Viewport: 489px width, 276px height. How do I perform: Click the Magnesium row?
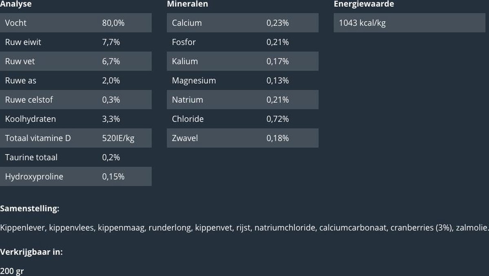point(242,81)
